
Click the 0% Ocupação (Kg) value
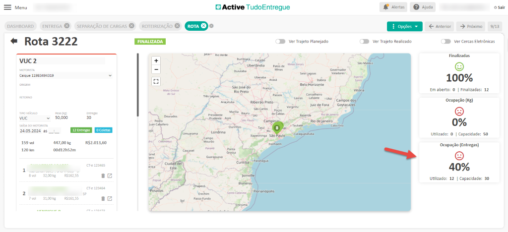459,122
